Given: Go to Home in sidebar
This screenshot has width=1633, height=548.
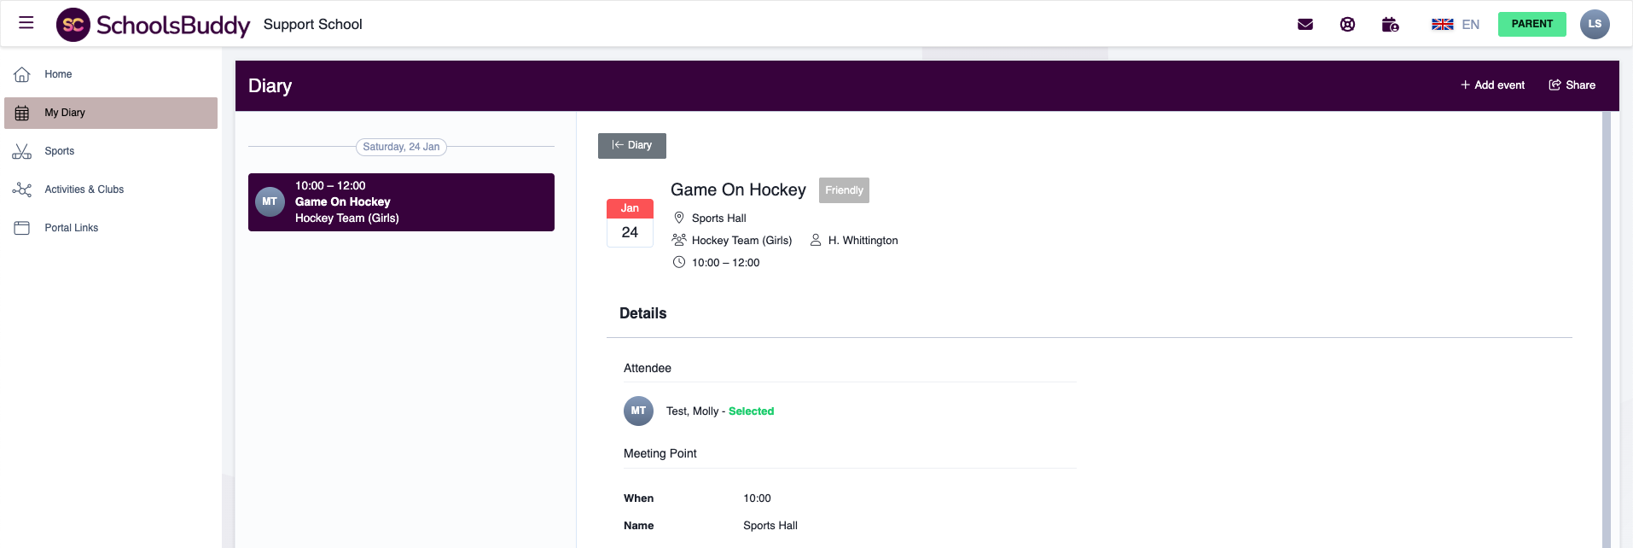Looking at the screenshot, I should (58, 74).
